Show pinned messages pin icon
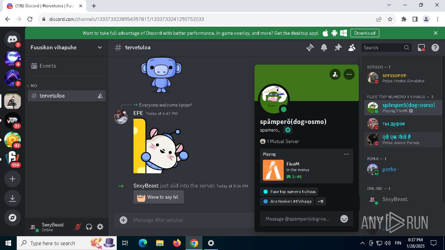 pyautogui.click(x=338, y=48)
